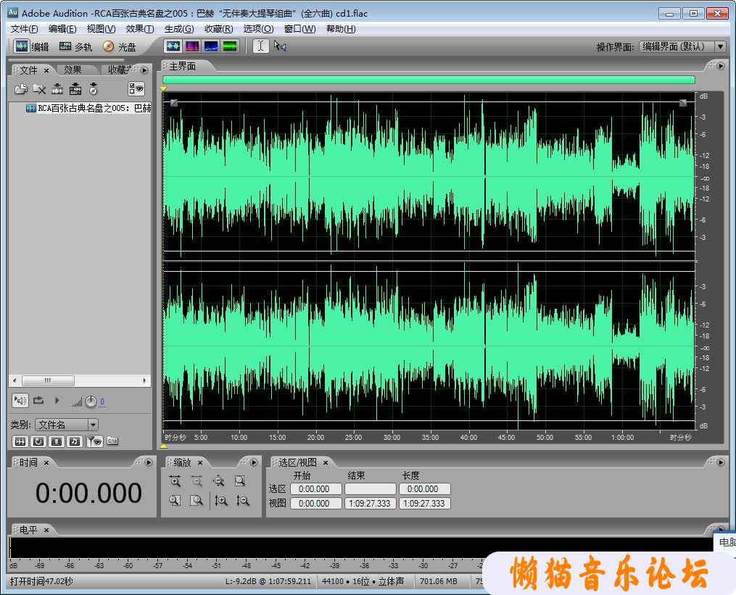Image resolution: width=736 pixels, height=595 pixels.
Task: Expand 时间 panel options arrow menu
Action: [x=149, y=462]
